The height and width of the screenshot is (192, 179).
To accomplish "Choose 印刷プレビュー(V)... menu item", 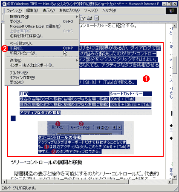I will pyautogui.click(x=42, y=53).
